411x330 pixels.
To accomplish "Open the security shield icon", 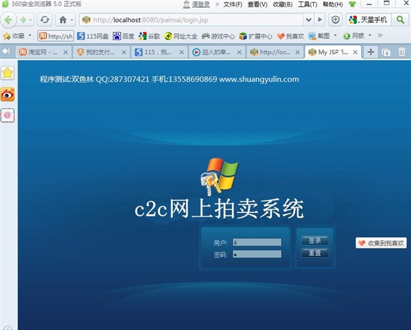I will tap(336, 20).
